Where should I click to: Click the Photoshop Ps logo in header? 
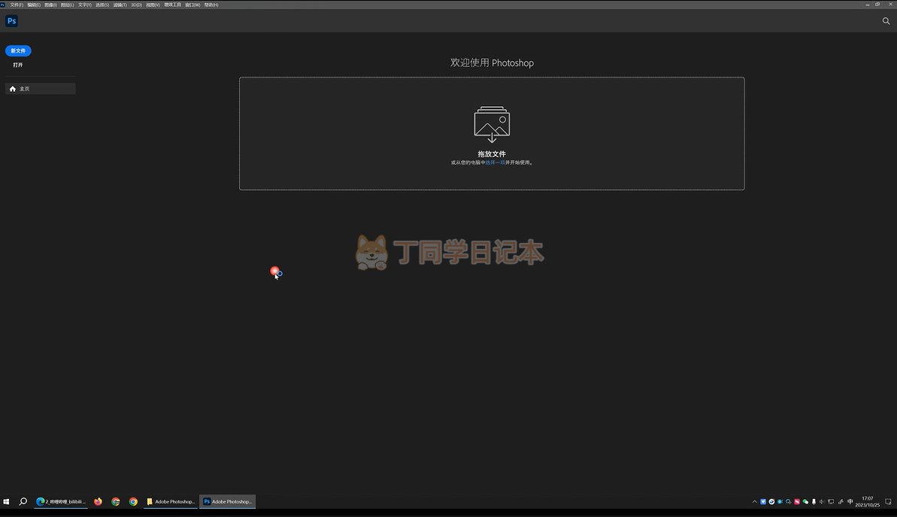click(11, 20)
